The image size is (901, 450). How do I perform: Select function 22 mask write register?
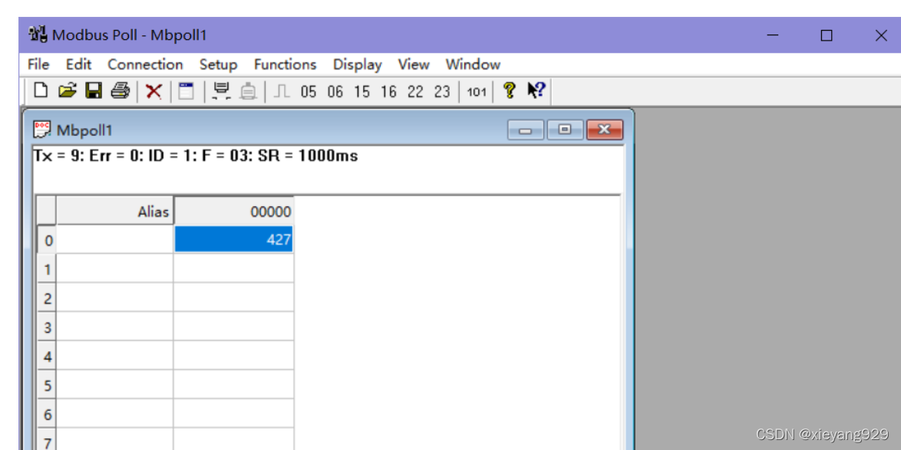coord(415,92)
